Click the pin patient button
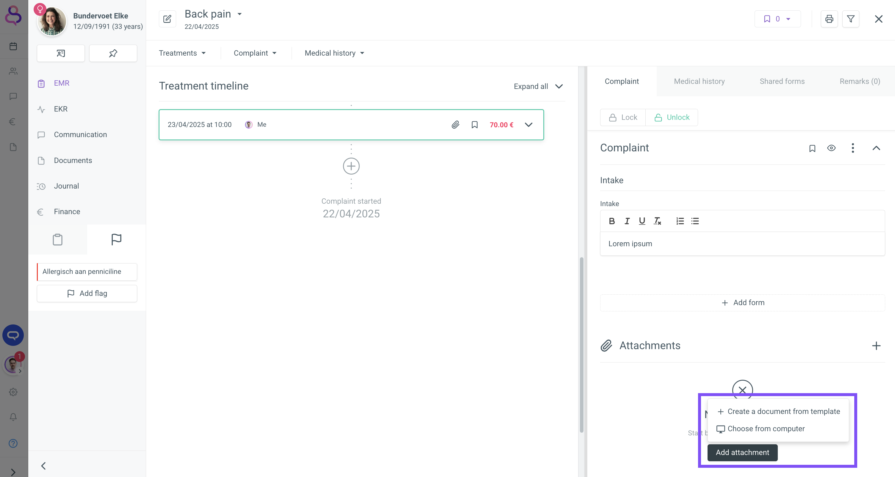Screen dimensions: 895x477 pyautogui.click(x=113, y=53)
